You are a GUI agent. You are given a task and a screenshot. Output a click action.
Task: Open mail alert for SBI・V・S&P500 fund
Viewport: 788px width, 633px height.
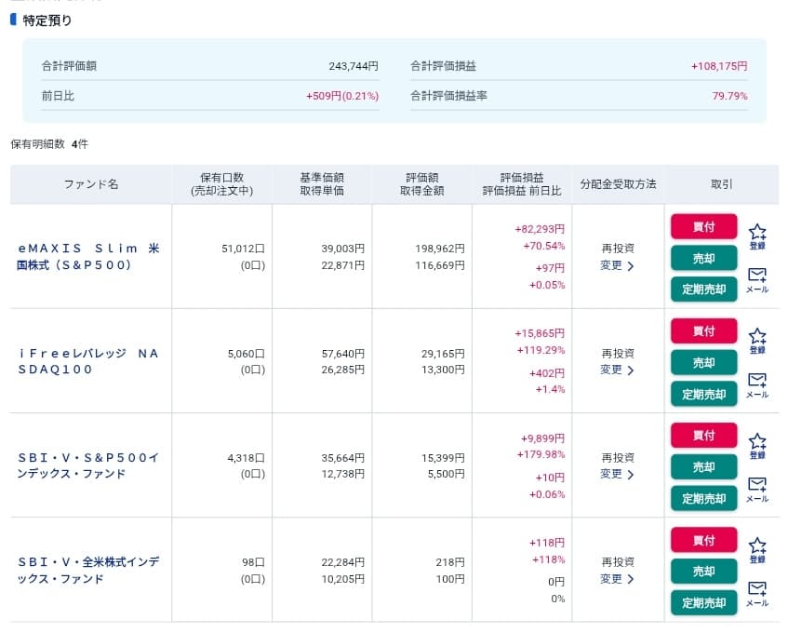click(756, 489)
